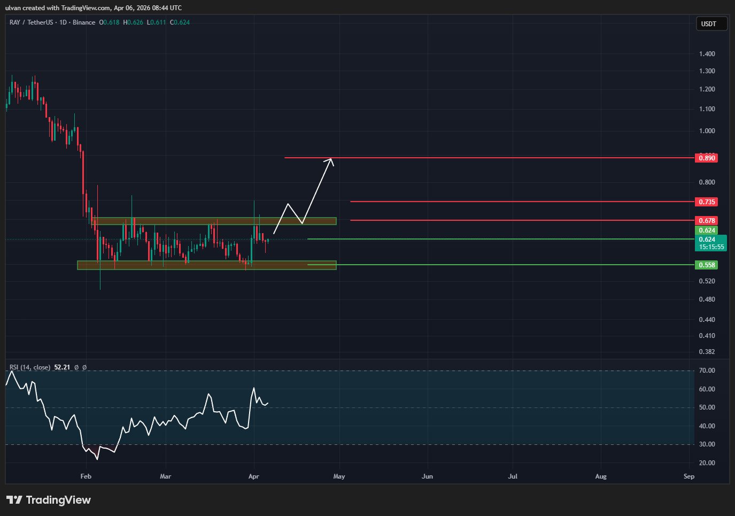Click the Binance exchange name in header
735x516 pixels.
pyautogui.click(x=84, y=22)
